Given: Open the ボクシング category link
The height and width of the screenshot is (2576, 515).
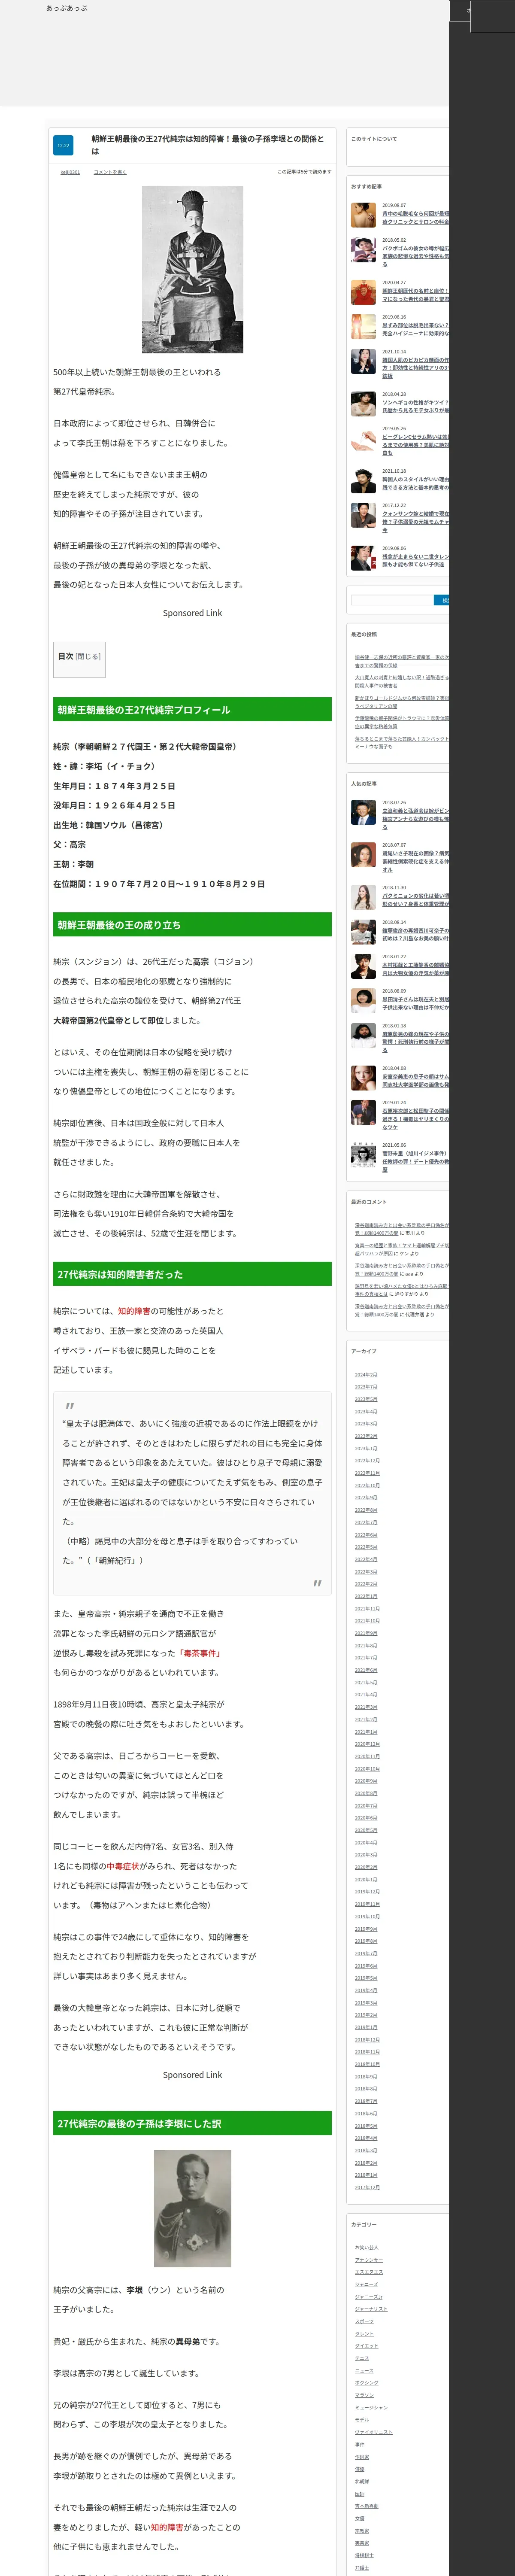Looking at the screenshot, I should tap(366, 2382).
